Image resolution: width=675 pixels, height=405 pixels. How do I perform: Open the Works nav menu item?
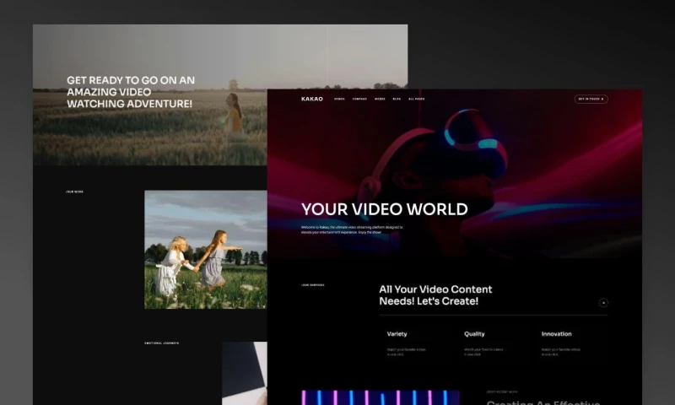coord(380,99)
